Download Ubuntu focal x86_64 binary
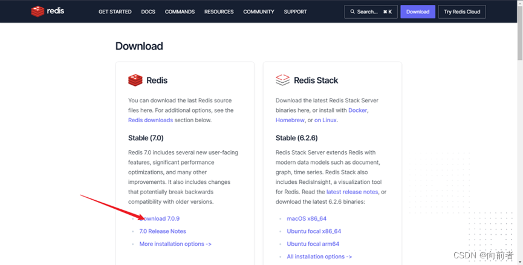This screenshot has width=523, height=265. [314, 231]
